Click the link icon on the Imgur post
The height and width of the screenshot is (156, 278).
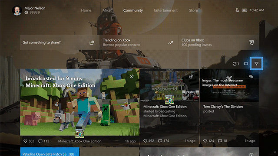coord(251,76)
